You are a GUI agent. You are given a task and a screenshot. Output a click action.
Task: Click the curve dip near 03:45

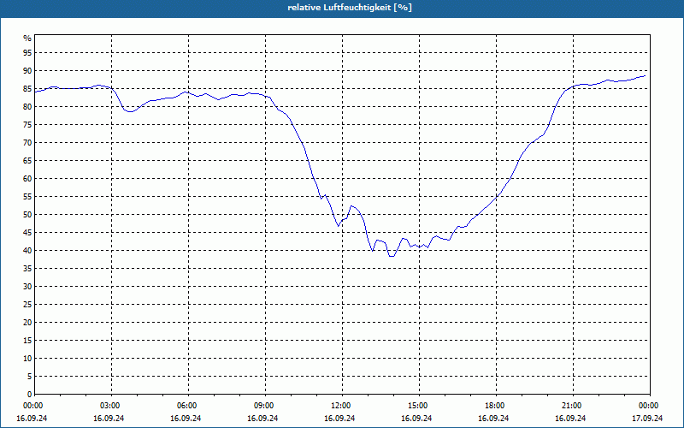pyautogui.click(x=130, y=112)
